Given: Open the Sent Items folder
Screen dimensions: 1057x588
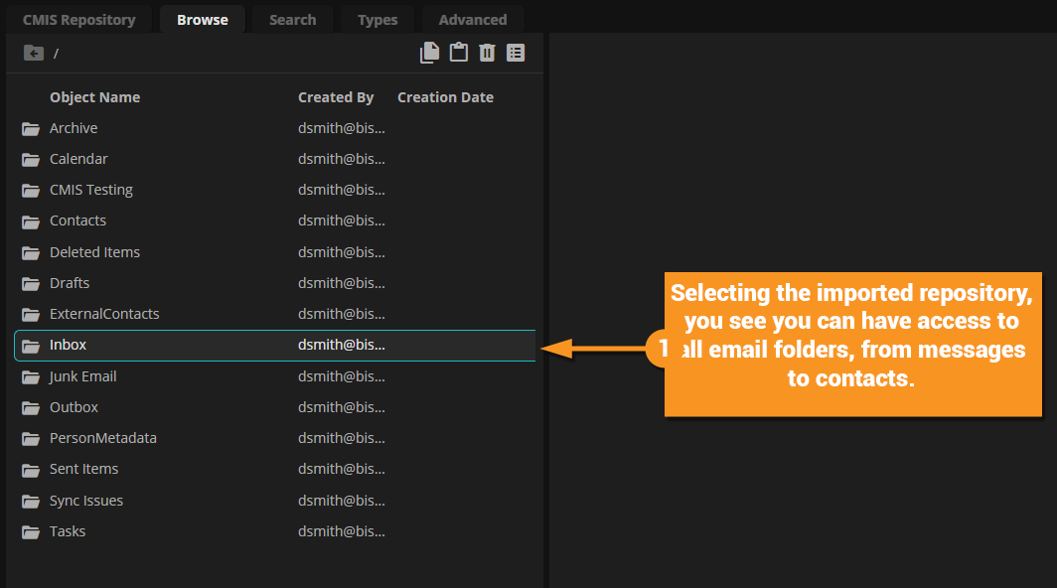Looking at the screenshot, I should pyautogui.click(x=83, y=469).
